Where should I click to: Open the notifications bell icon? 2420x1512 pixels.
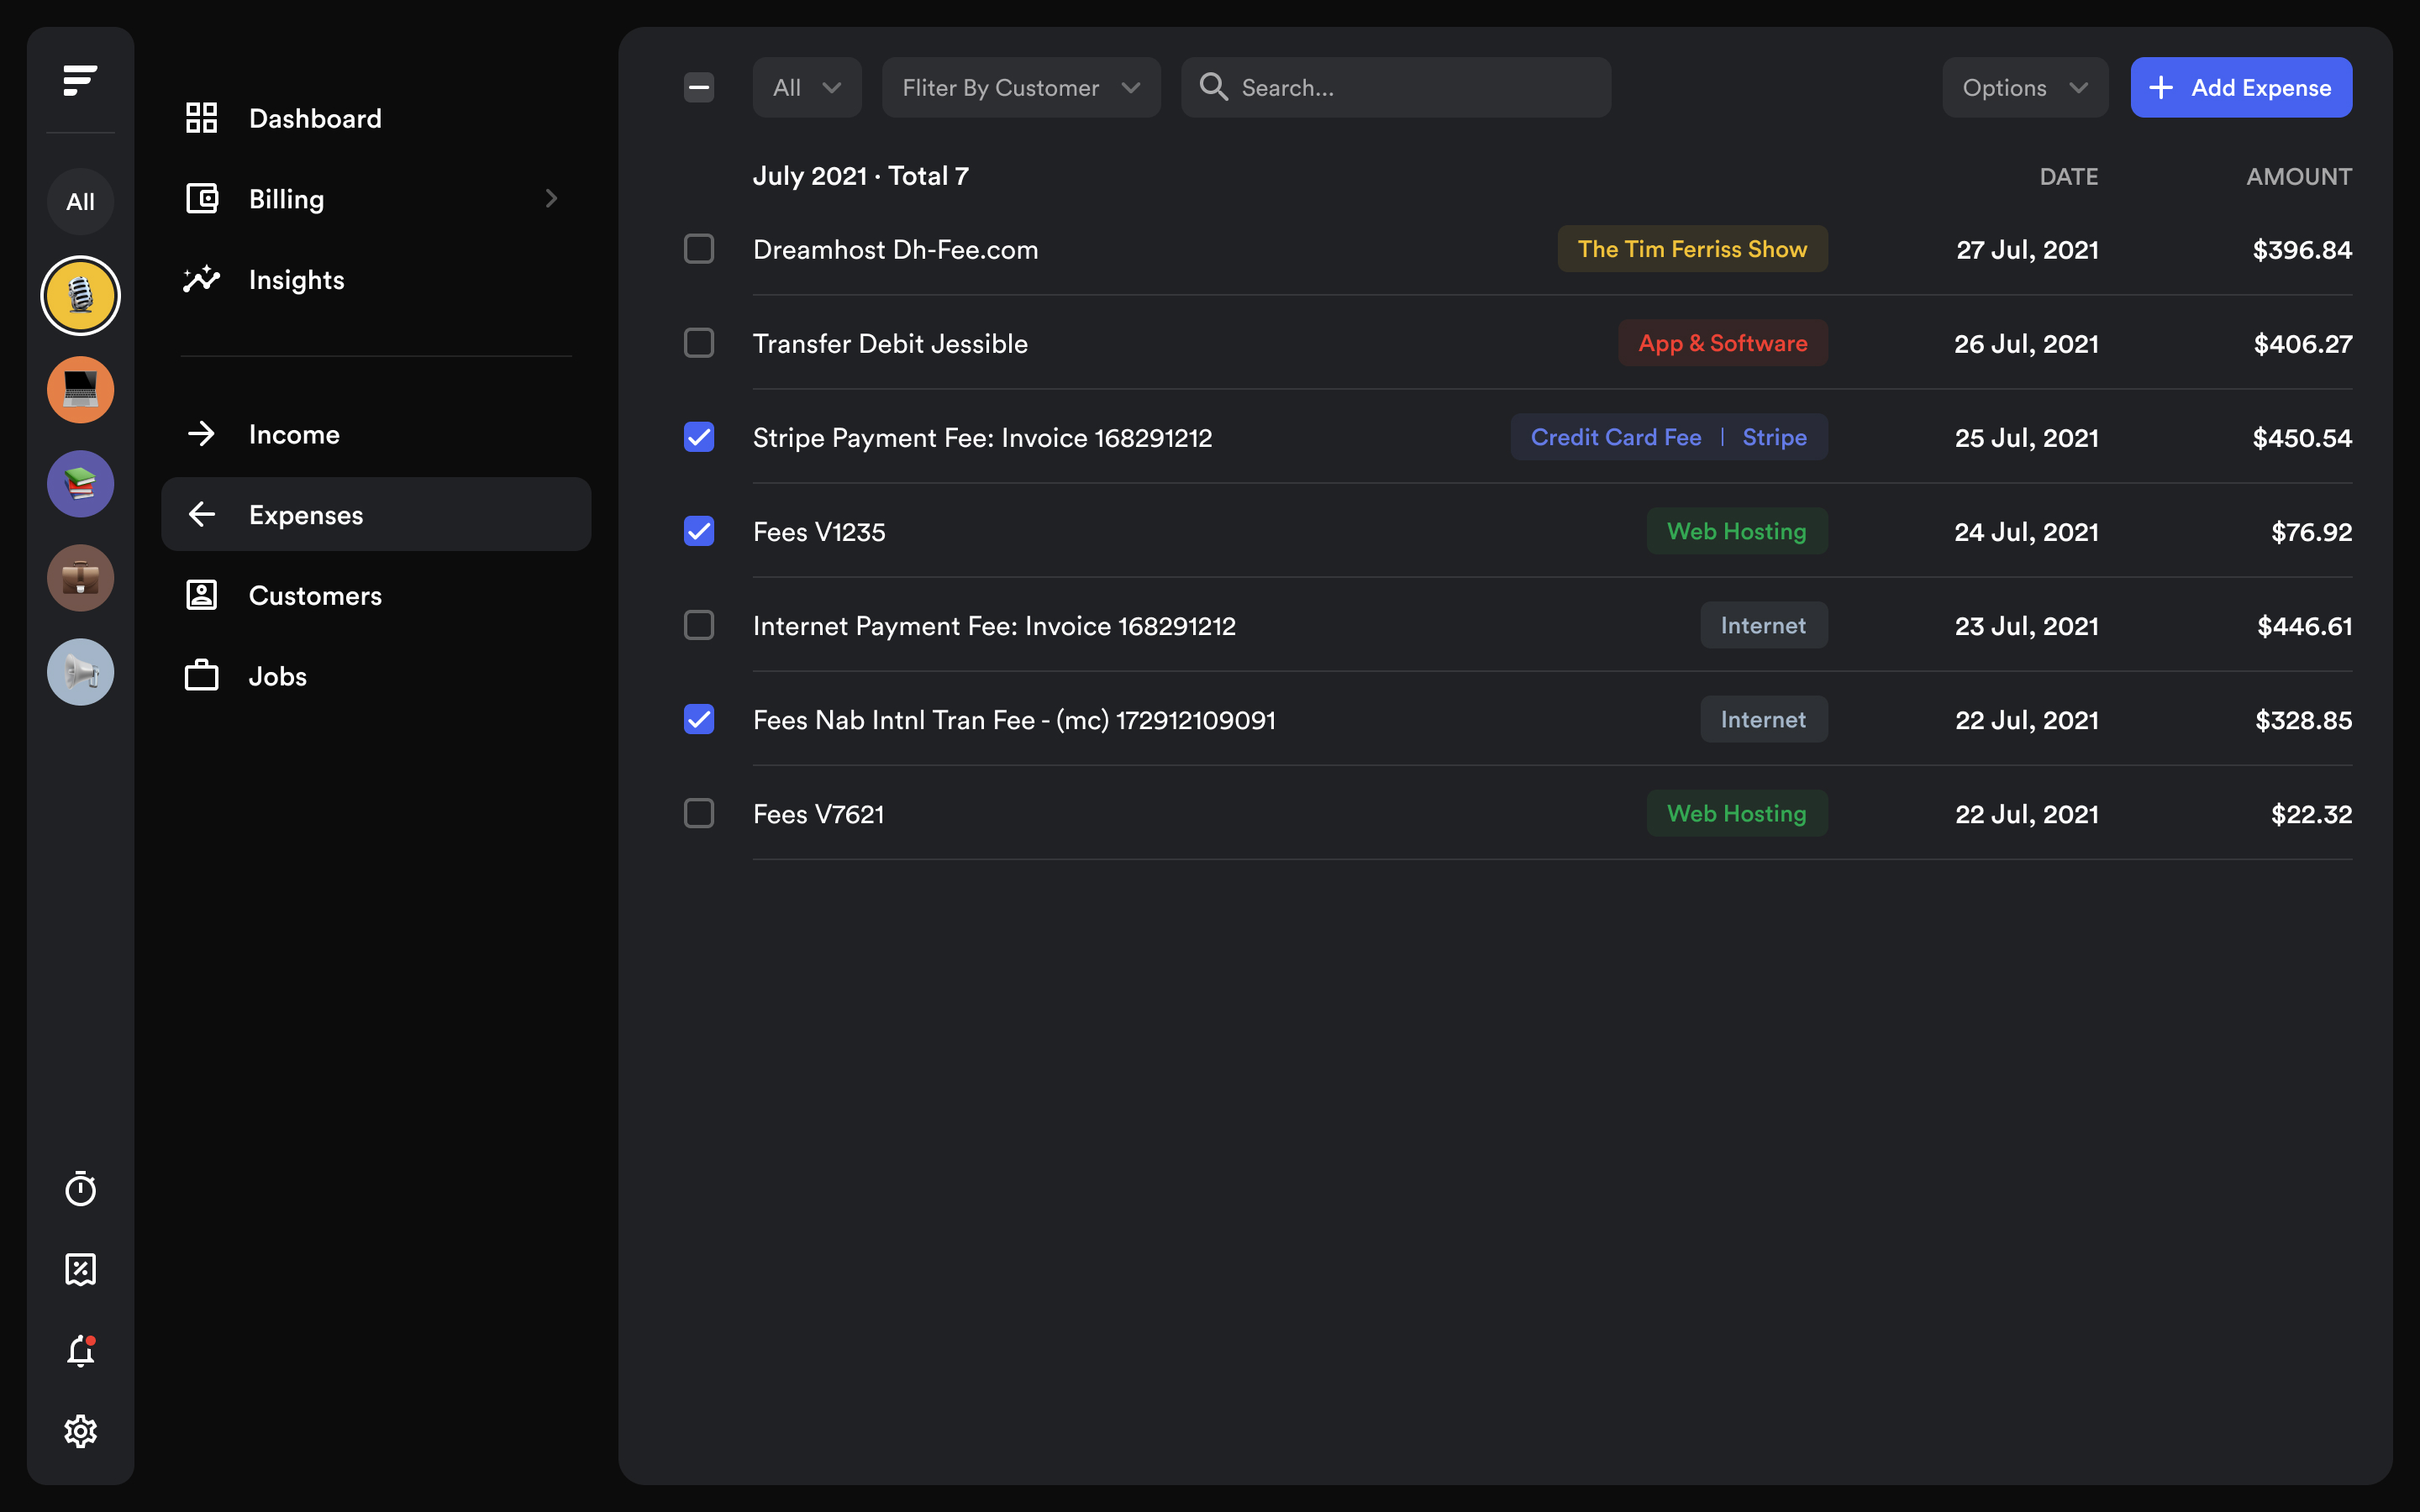point(80,1348)
